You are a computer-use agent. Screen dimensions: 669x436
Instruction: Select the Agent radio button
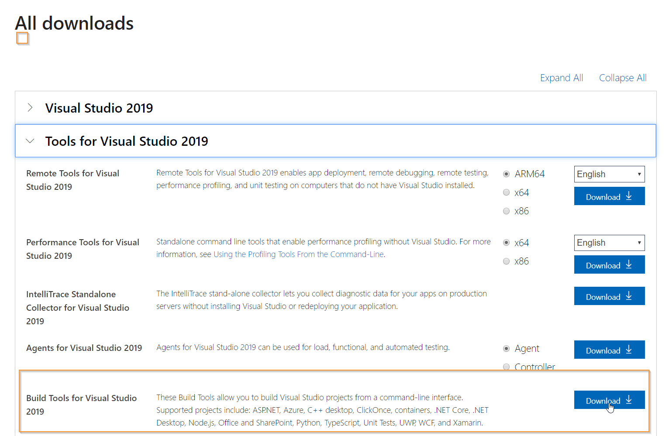[x=507, y=349]
